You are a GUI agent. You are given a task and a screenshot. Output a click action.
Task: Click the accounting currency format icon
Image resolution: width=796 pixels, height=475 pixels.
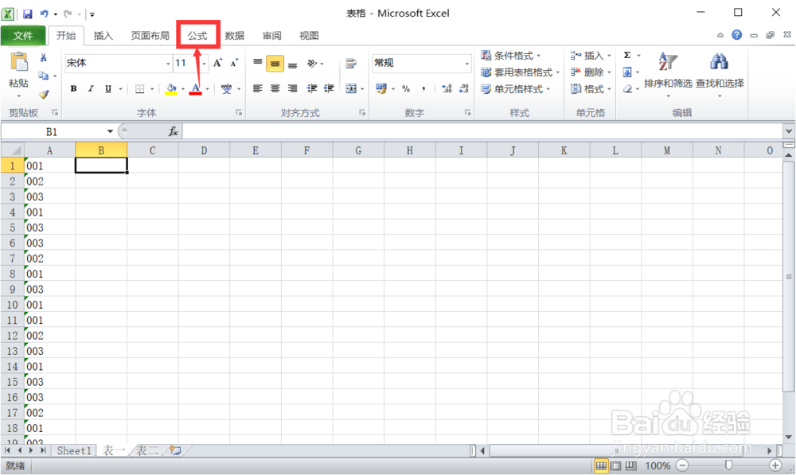point(381,89)
